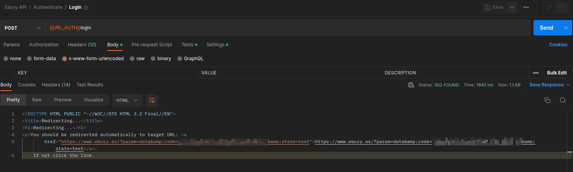573x172 pixels.
Task: Click the href URL in line 5
Action: tap(184, 142)
